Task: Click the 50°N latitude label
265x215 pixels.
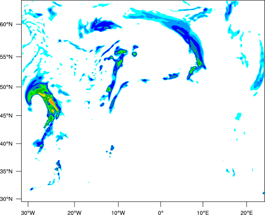Action: 6,87
